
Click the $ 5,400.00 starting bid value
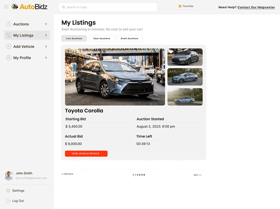click(x=74, y=127)
